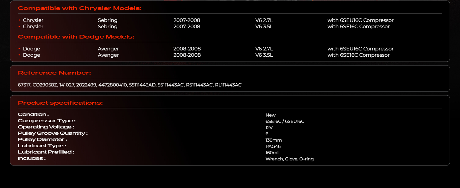Click "Dodge" in the V6 2.7L row

pos(31,49)
